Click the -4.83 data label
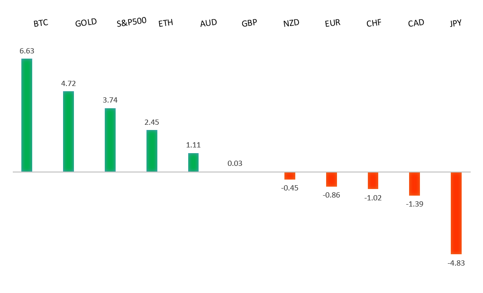 point(456,263)
